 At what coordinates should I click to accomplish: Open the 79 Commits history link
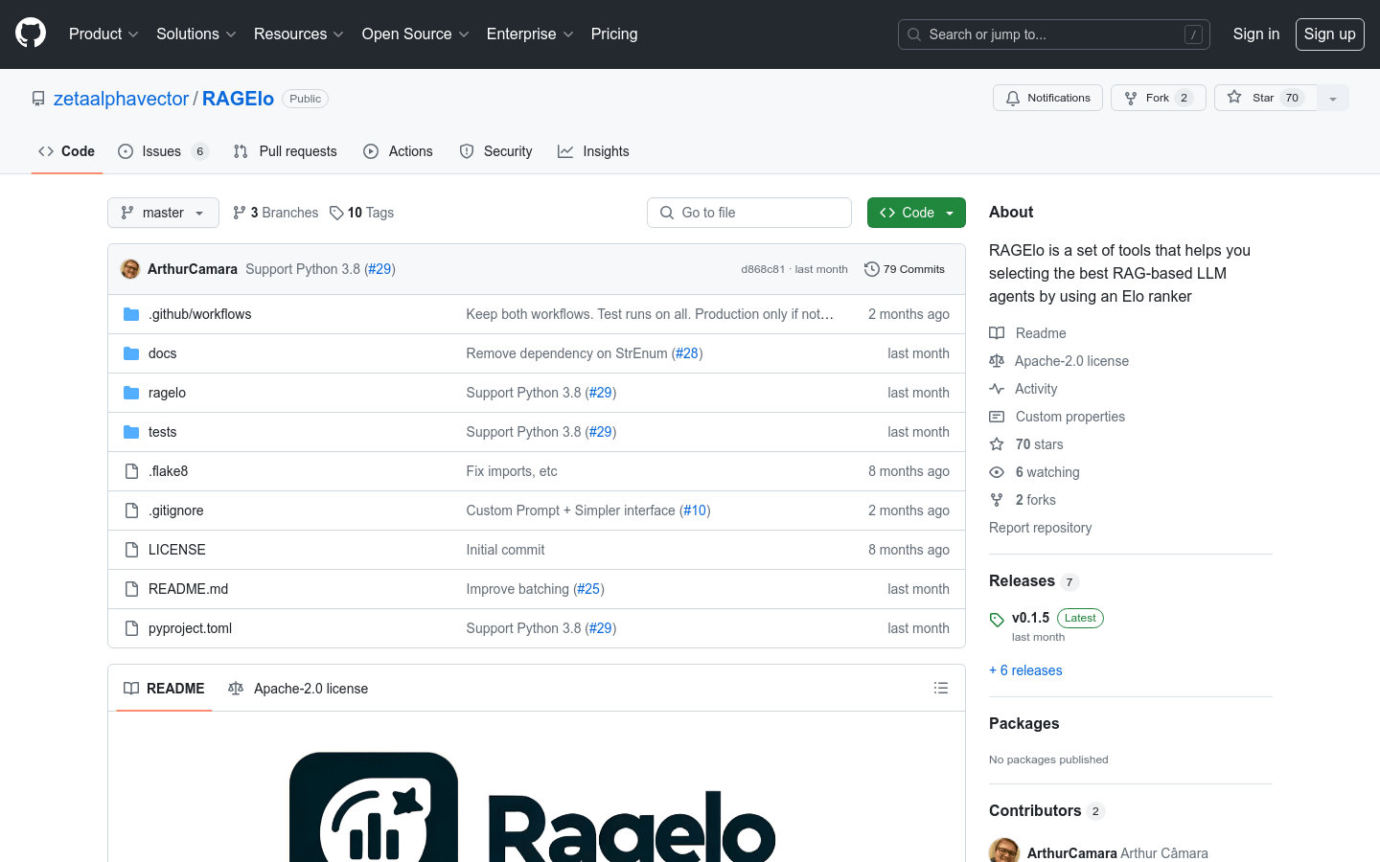click(x=905, y=269)
